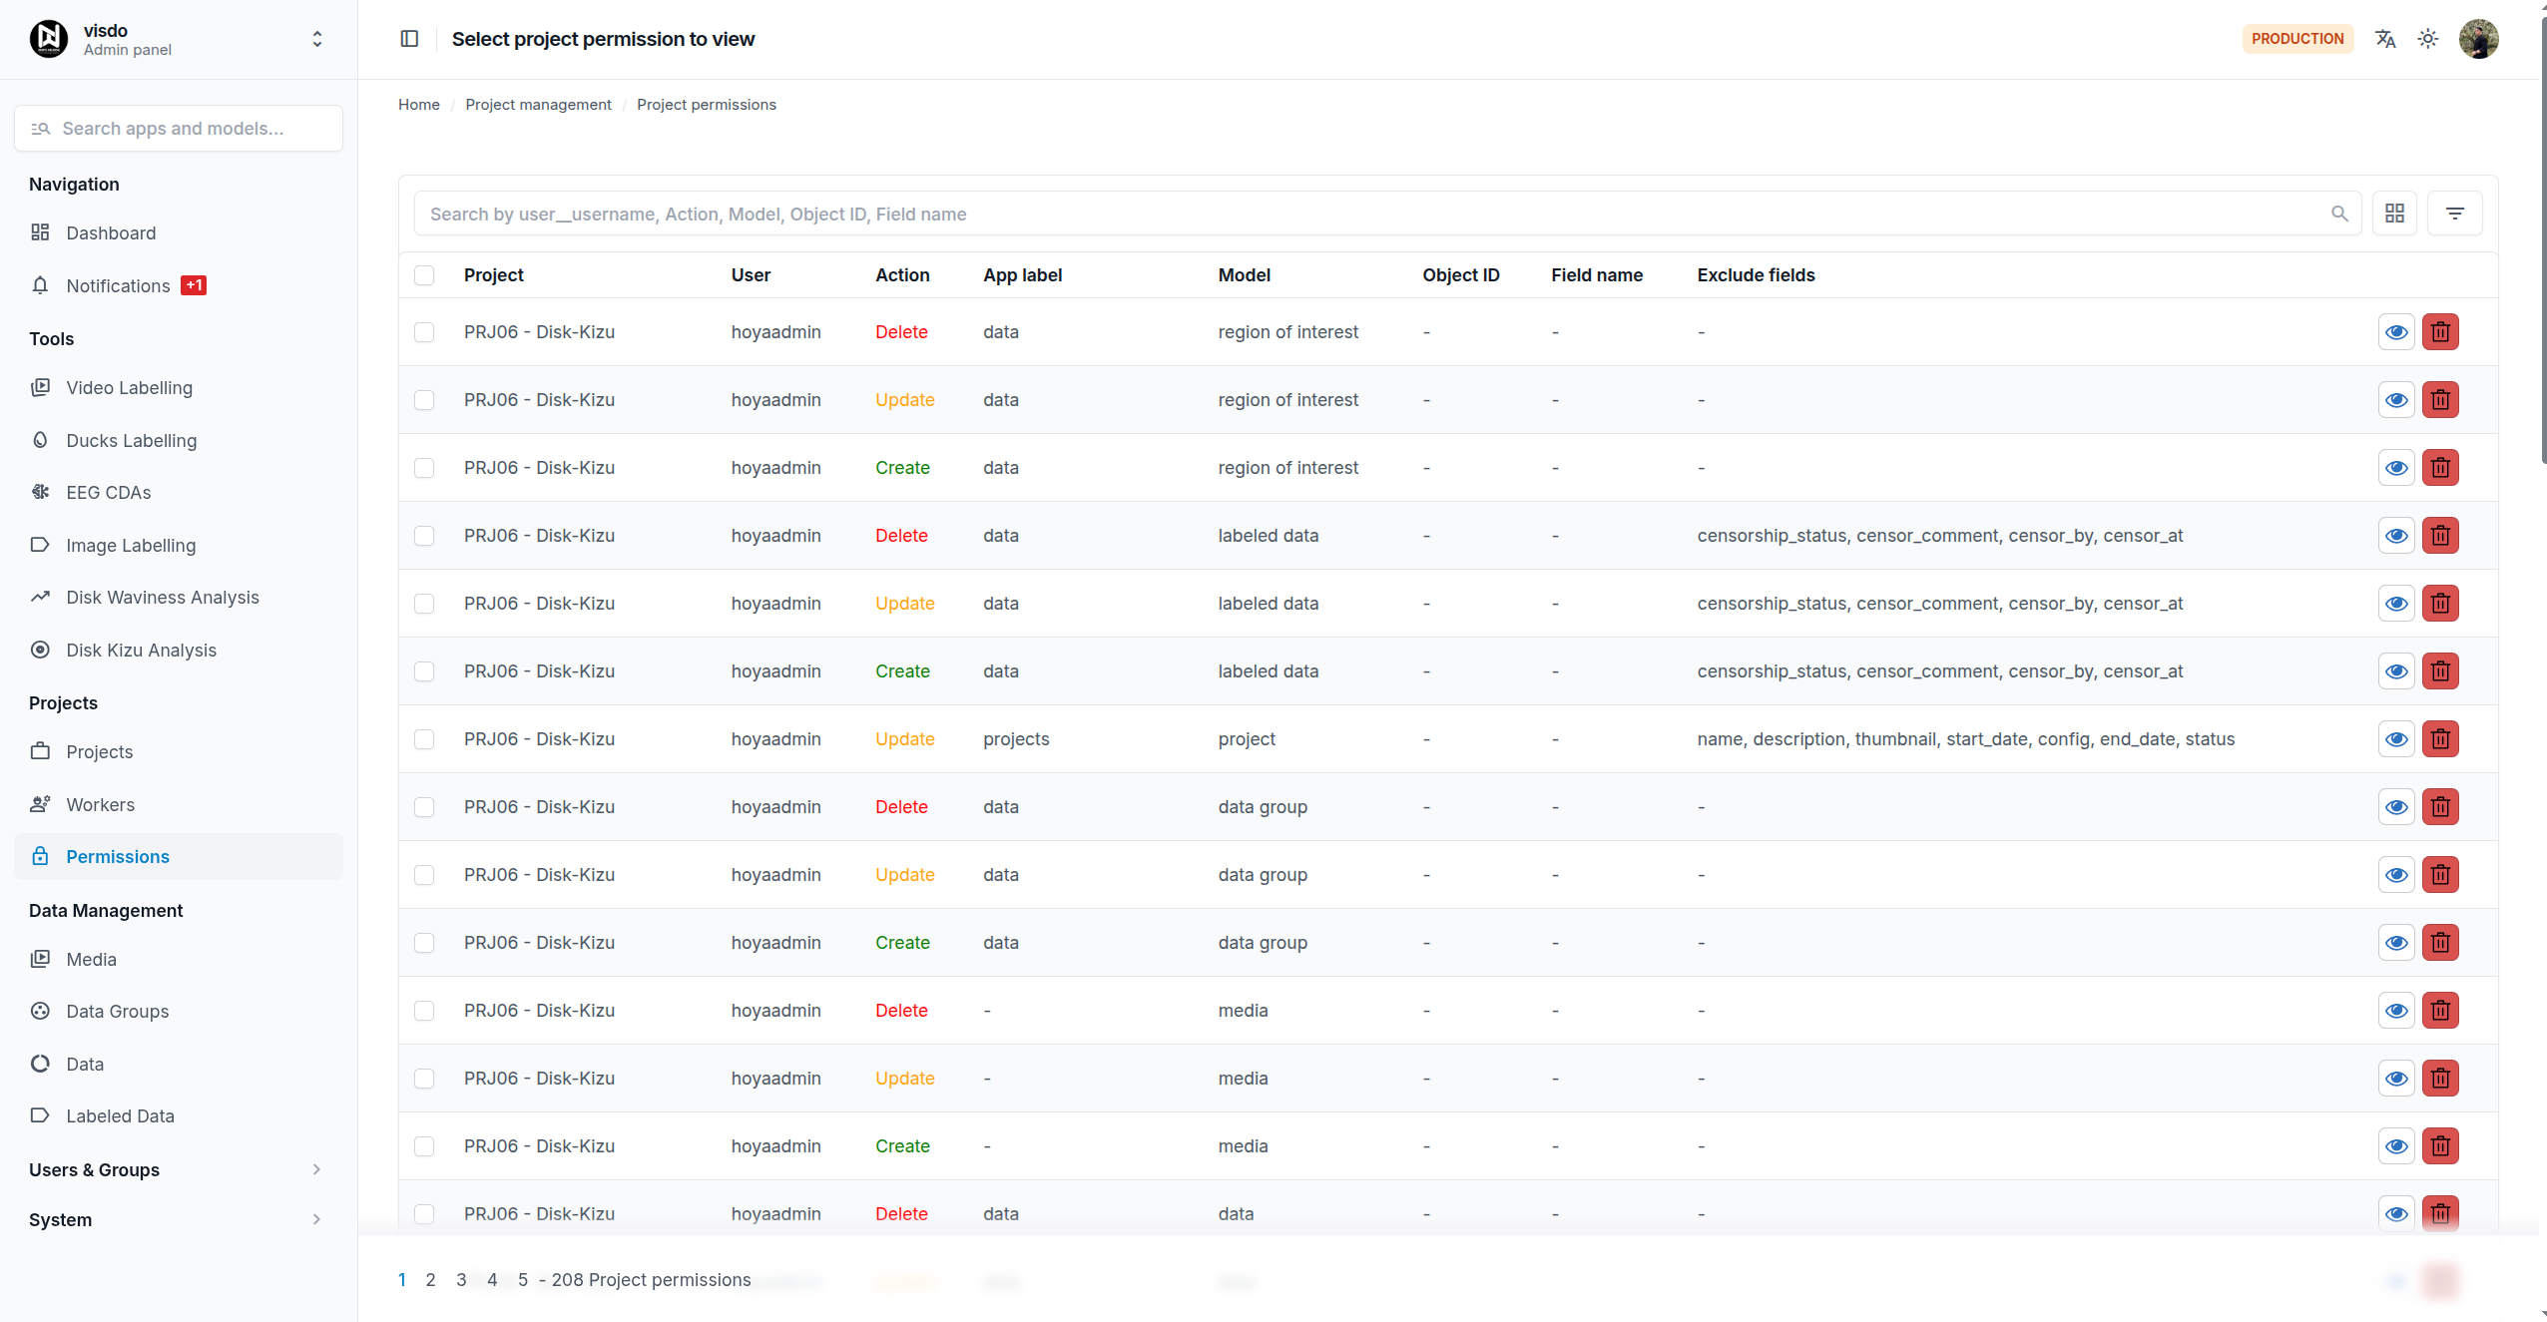Select the first Delete region of interest row checkbox
The width and height of the screenshot is (2547, 1322).
coord(424,332)
